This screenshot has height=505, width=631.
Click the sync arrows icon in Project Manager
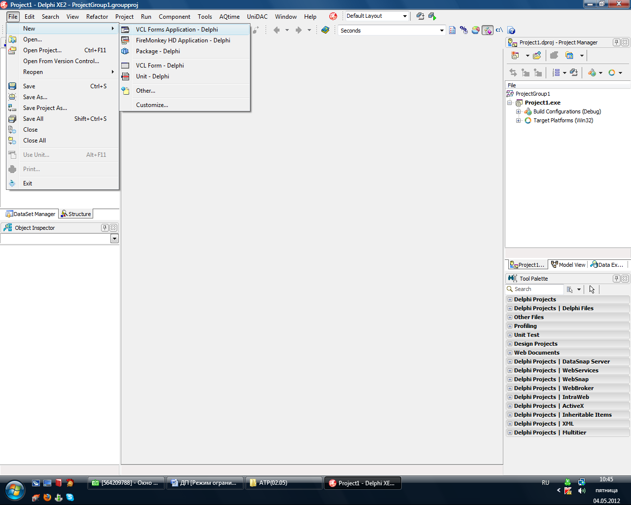(513, 72)
